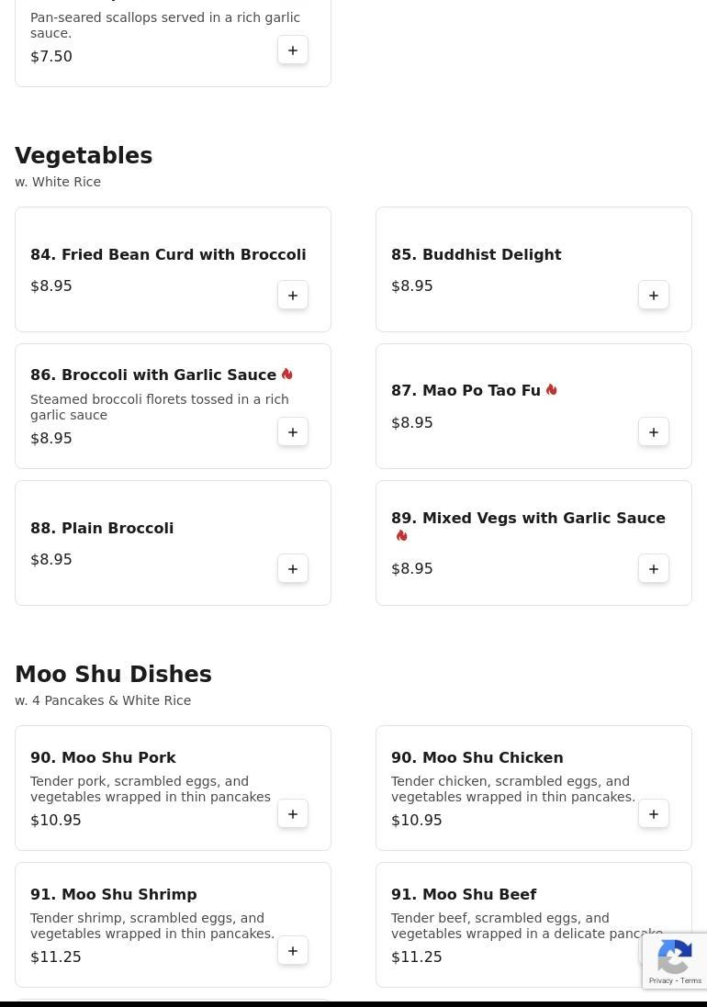Add Mao Po Tao Fu with plus icon
The width and height of the screenshot is (707, 1007).
[654, 431]
